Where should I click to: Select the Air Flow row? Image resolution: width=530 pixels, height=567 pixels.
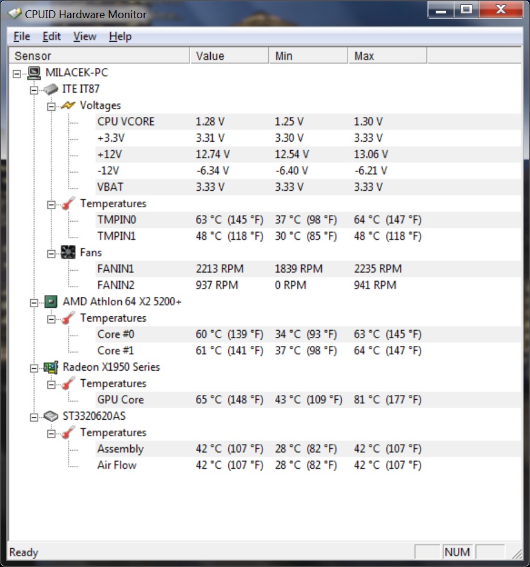[308, 465]
